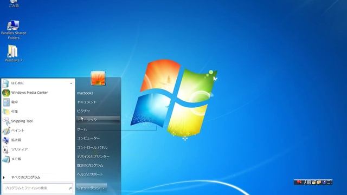This screenshot has height=195, width=347.
Task: Open コントロール パネル
Action: coord(92,147)
